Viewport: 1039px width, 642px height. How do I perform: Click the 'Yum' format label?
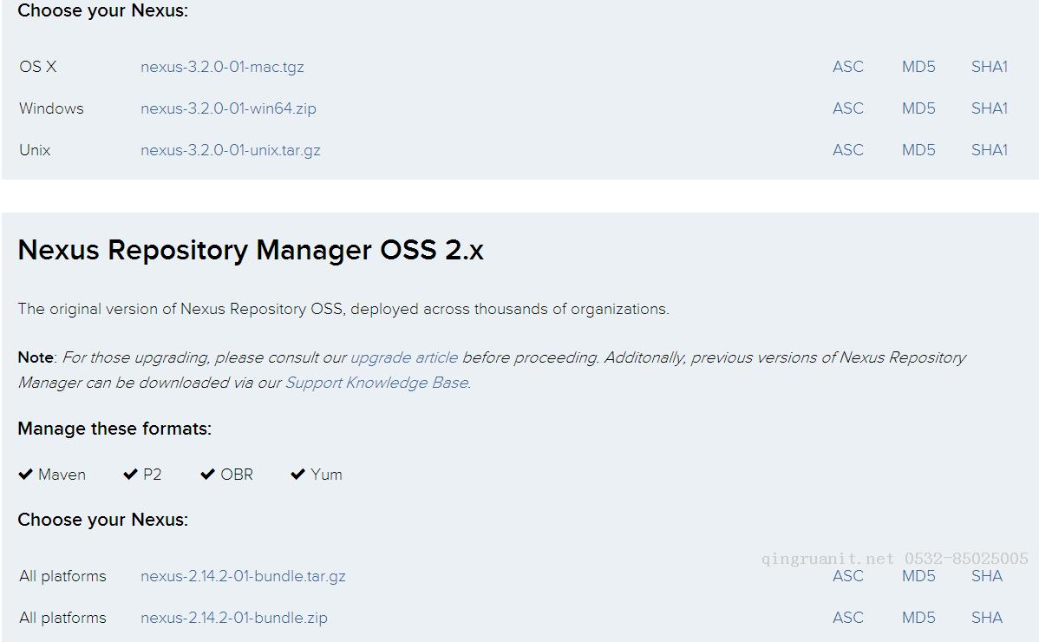click(x=326, y=475)
